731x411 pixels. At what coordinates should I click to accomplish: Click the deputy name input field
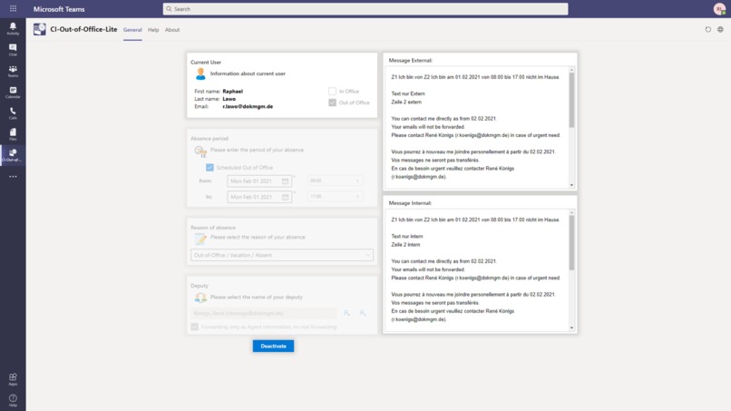[263, 313]
